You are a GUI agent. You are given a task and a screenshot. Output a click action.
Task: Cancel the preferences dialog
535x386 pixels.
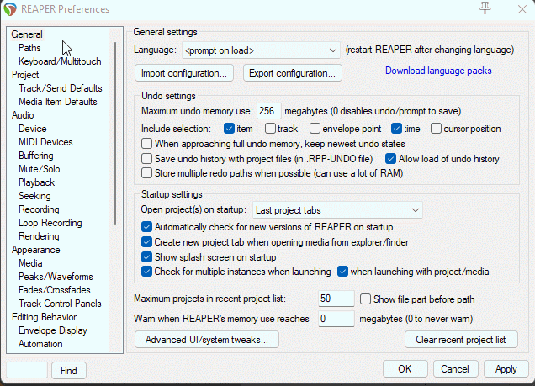455,369
